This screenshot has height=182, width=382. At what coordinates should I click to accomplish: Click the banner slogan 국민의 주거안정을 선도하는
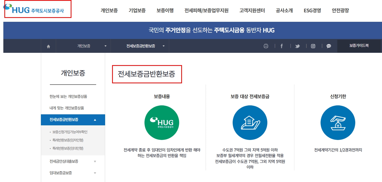coord(180,31)
